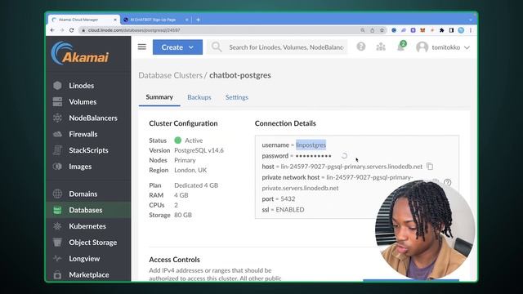Open the Marketplace sidebar link

click(89, 274)
